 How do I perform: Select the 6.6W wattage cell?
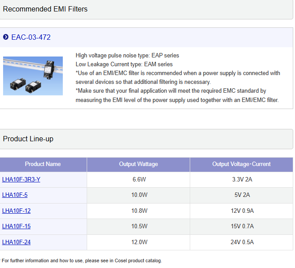[x=139, y=179]
